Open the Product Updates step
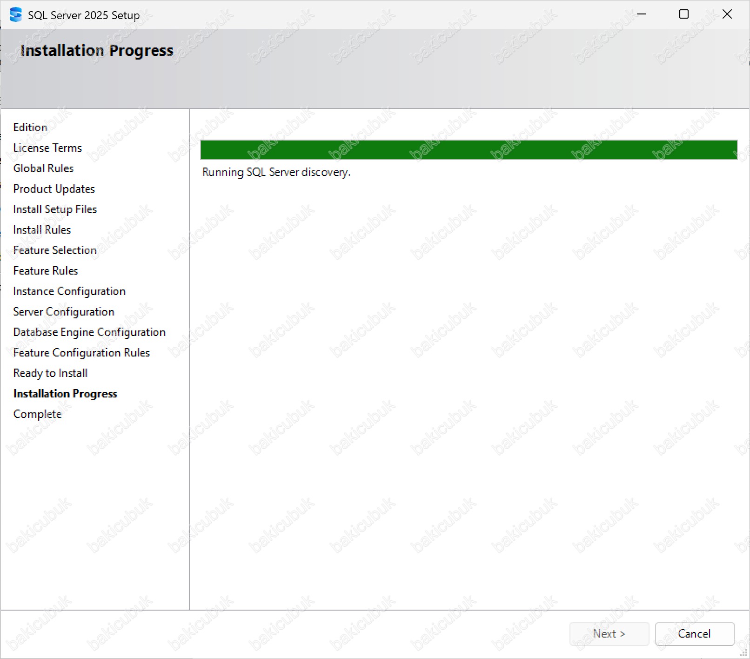The image size is (750, 659). 54,189
